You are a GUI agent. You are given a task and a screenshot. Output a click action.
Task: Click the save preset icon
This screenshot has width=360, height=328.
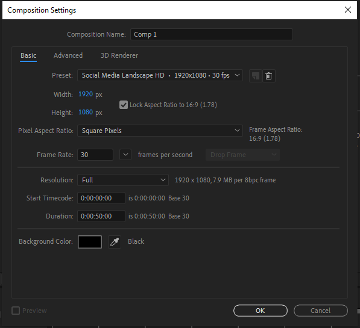(256, 76)
